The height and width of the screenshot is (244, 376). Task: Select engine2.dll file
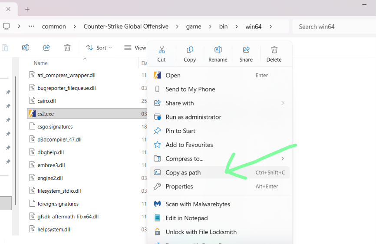click(x=50, y=178)
